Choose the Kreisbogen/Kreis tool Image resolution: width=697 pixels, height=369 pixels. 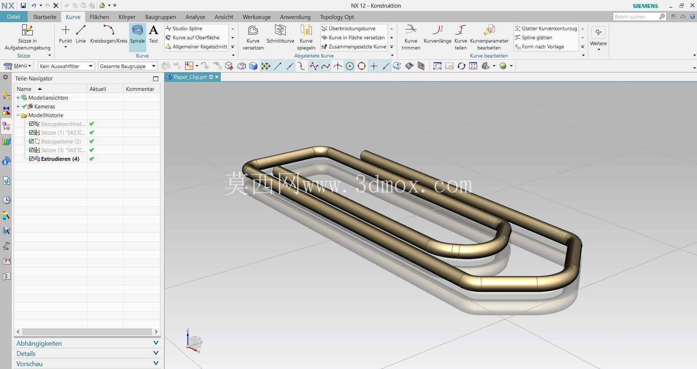click(108, 35)
